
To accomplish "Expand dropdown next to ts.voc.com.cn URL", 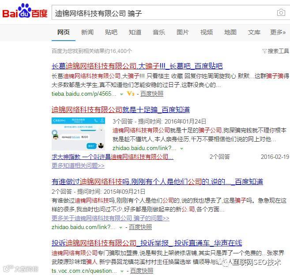I will (122, 271).
